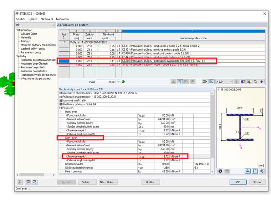Go to previous window with left-arrow icon
271x203 pixels.
pos(28,182)
